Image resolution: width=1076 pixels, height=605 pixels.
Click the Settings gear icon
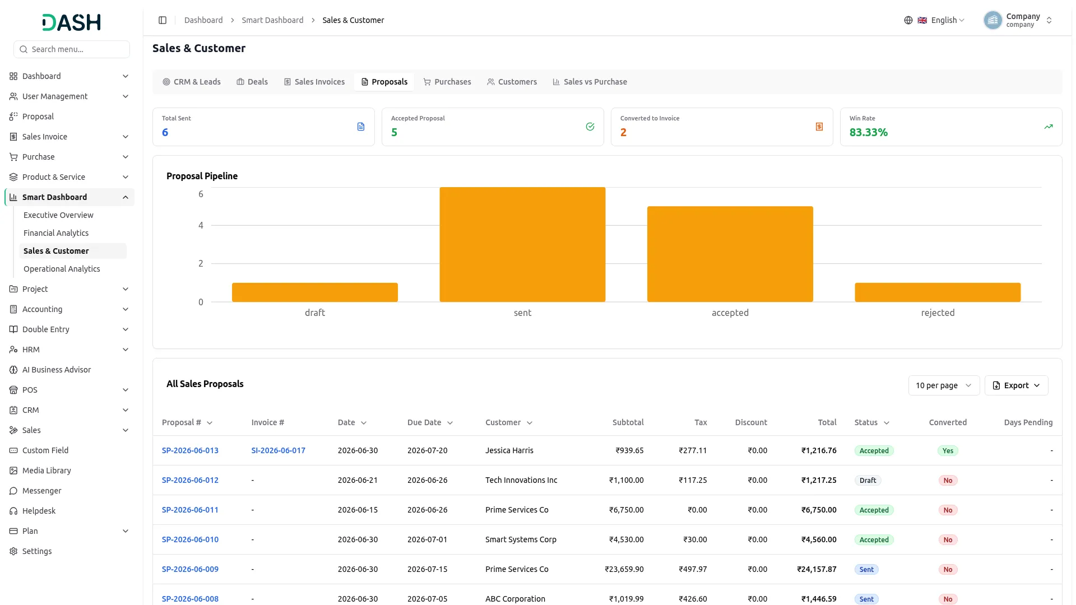(x=13, y=551)
